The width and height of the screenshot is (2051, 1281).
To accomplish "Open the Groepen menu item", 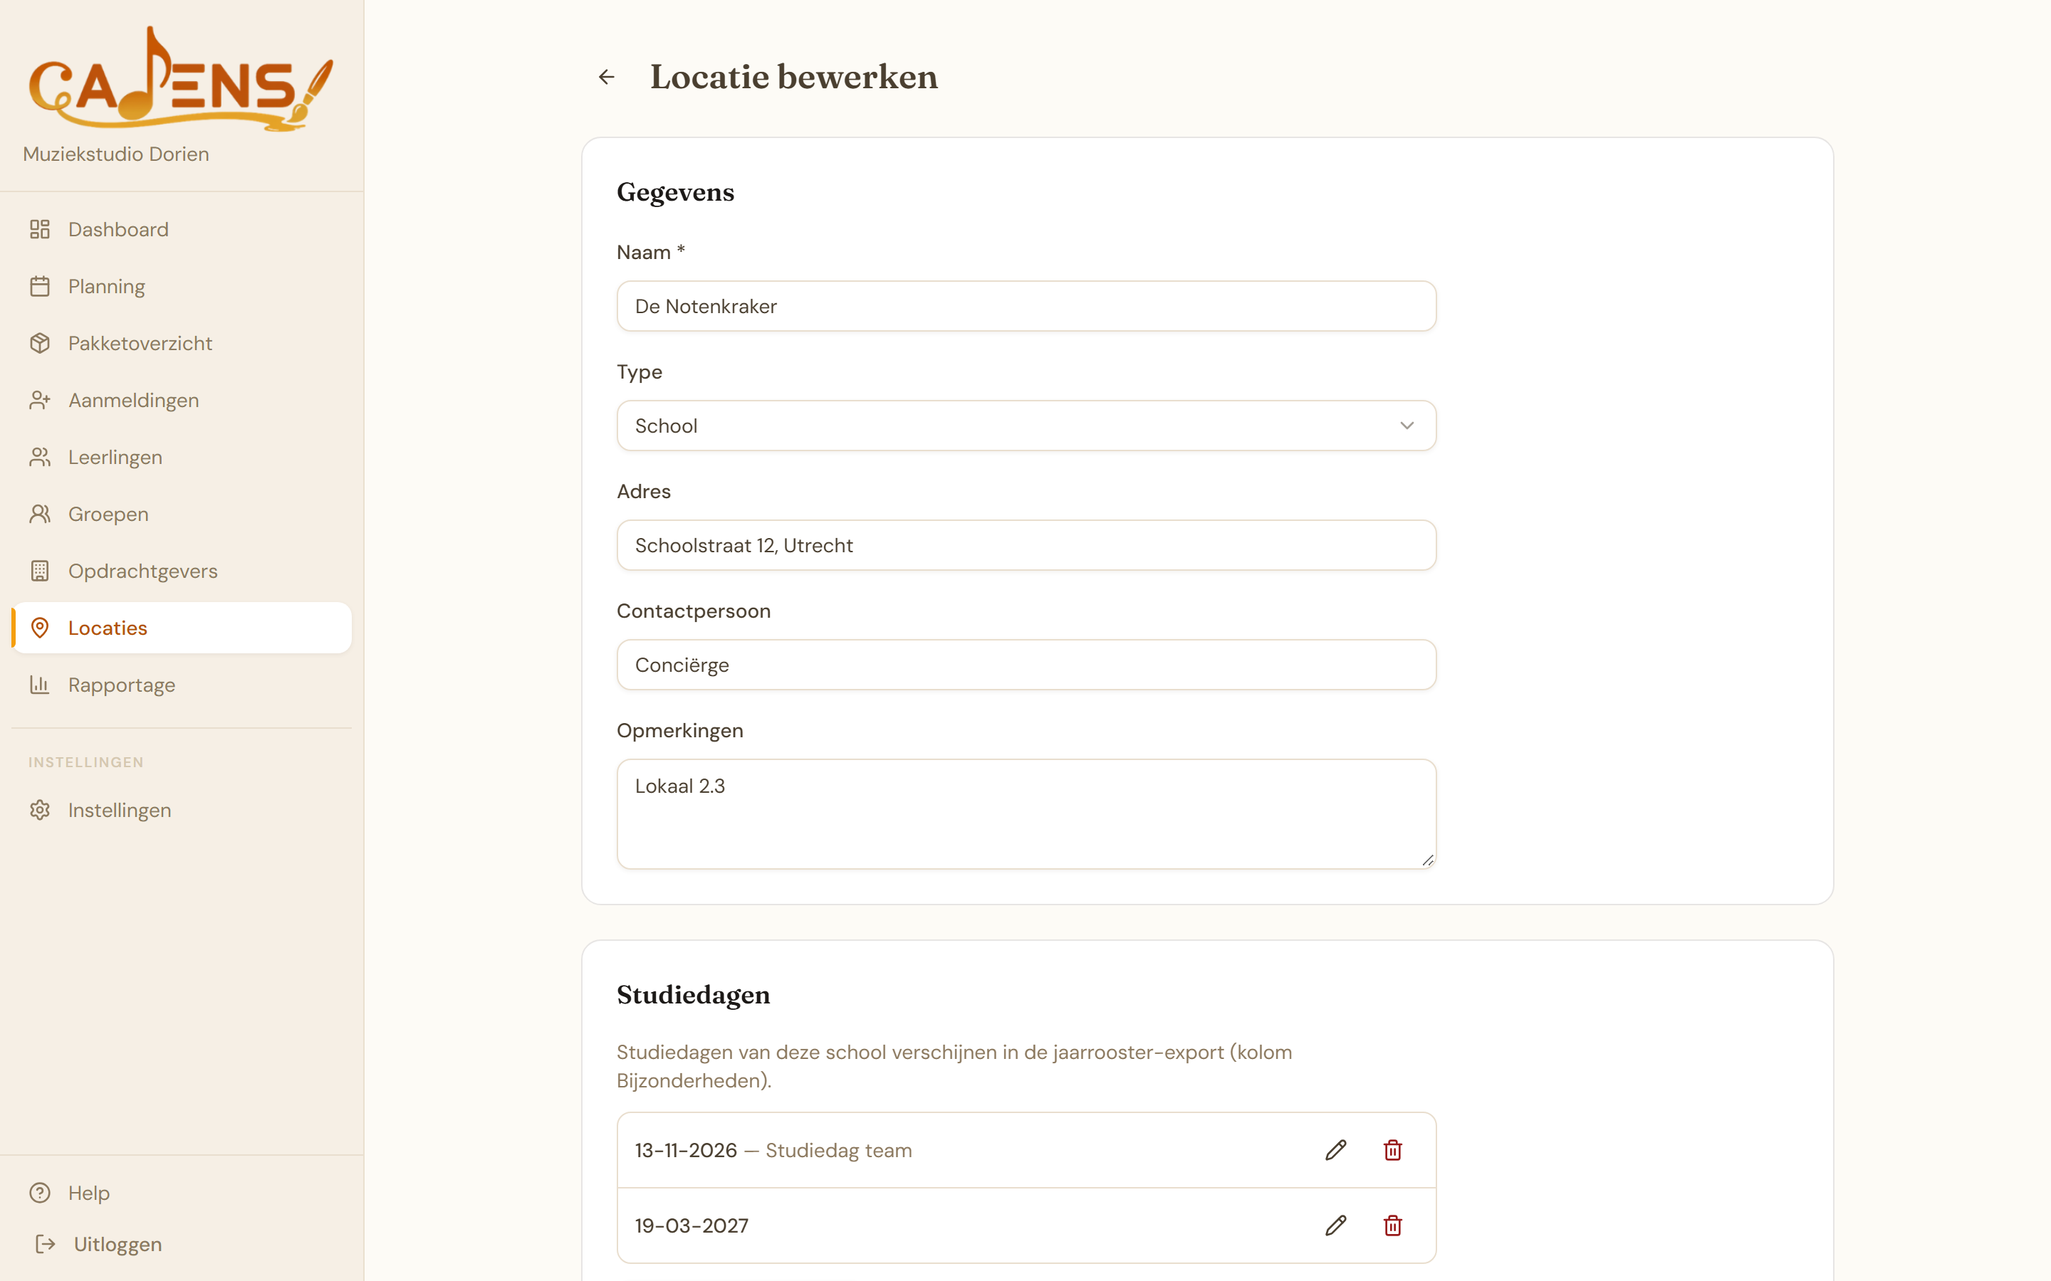I will tap(182, 515).
